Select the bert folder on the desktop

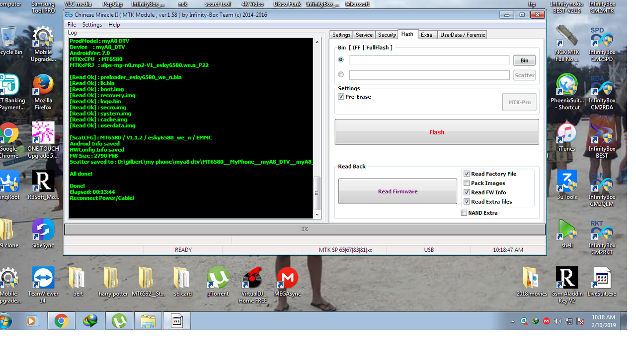[x=78, y=282]
